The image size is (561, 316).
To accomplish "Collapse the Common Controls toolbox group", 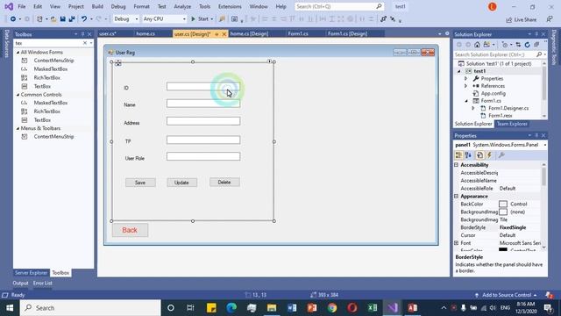I will (18, 95).
